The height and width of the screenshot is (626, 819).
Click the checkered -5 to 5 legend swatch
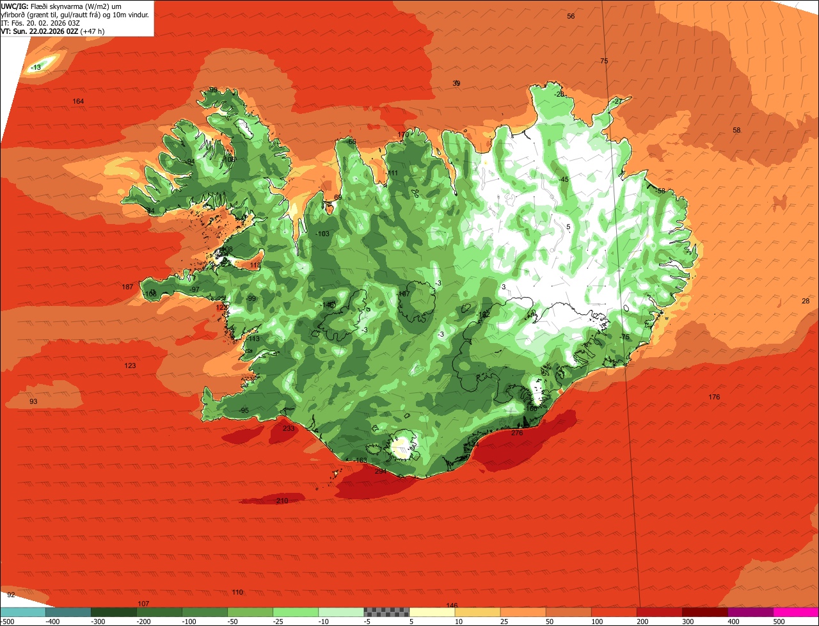[386, 612]
